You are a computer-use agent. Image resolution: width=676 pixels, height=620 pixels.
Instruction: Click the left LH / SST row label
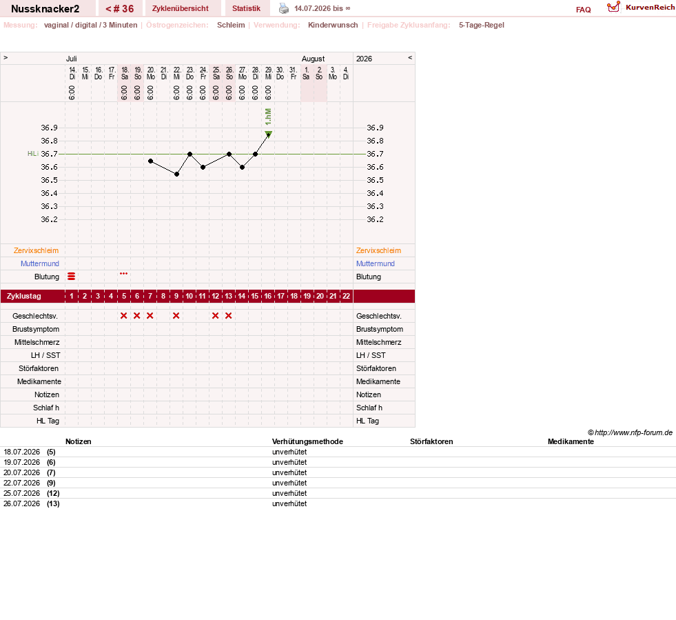(45, 356)
